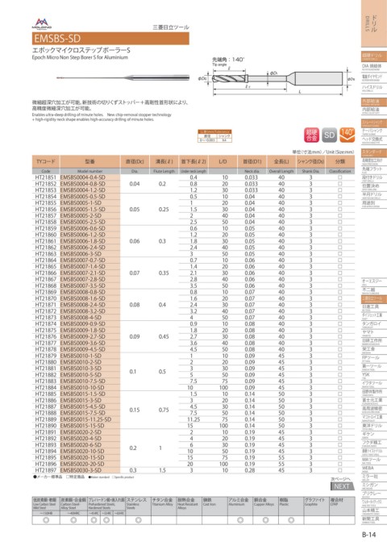Click model number EMSBS0030-3-SD

[x=81, y=470]
